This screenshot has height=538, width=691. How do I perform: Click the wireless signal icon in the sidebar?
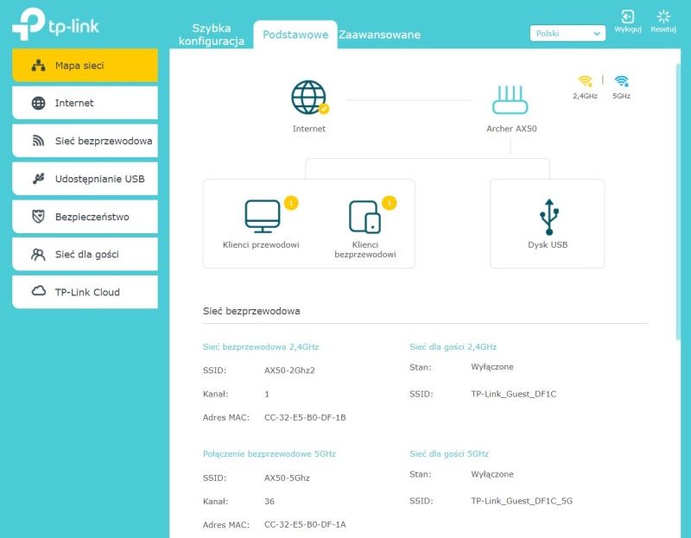pyautogui.click(x=38, y=141)
